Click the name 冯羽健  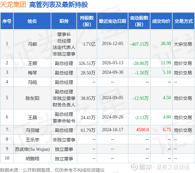tap(32, 130)
